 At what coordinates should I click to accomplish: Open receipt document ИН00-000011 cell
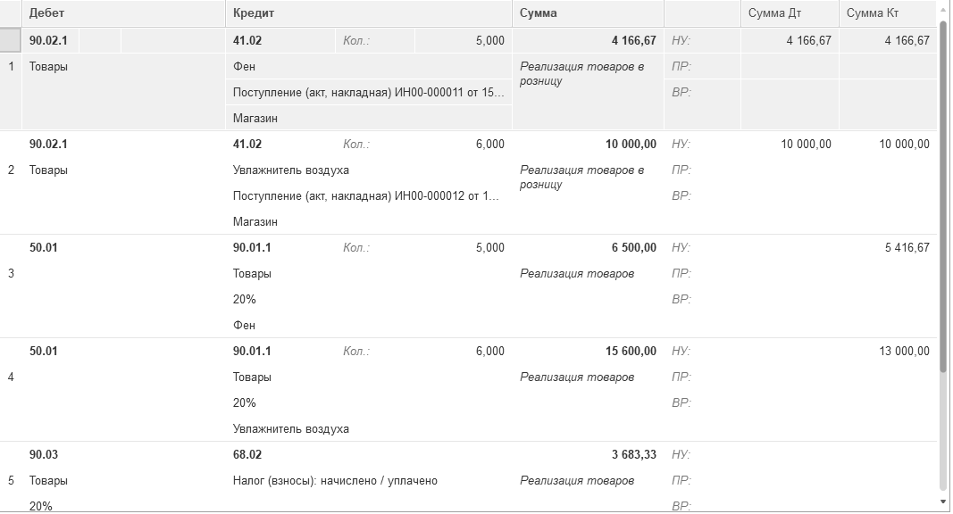click(x=368, y=93)
